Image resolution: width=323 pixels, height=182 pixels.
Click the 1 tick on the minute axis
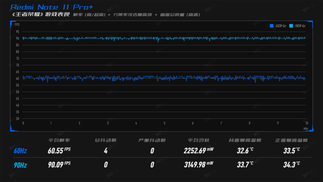51,123
